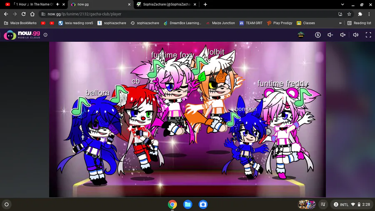Open the Wi-Fi status icon in tray
The width and height of the screenshot is (375, 211).
point(353,204)
